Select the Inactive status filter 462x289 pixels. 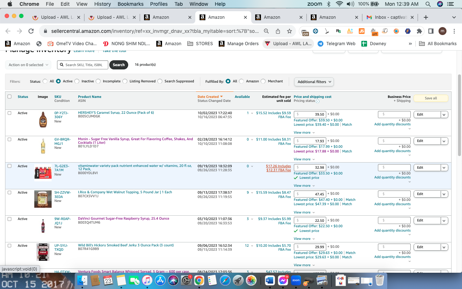point(77,81)
